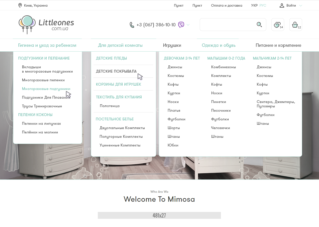
Task: Open the shopping basket icon
Action: pos(295,25)
